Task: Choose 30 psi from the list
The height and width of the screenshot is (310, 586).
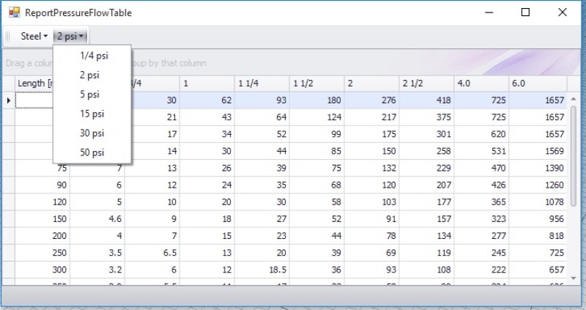Action: pos(92,133)
